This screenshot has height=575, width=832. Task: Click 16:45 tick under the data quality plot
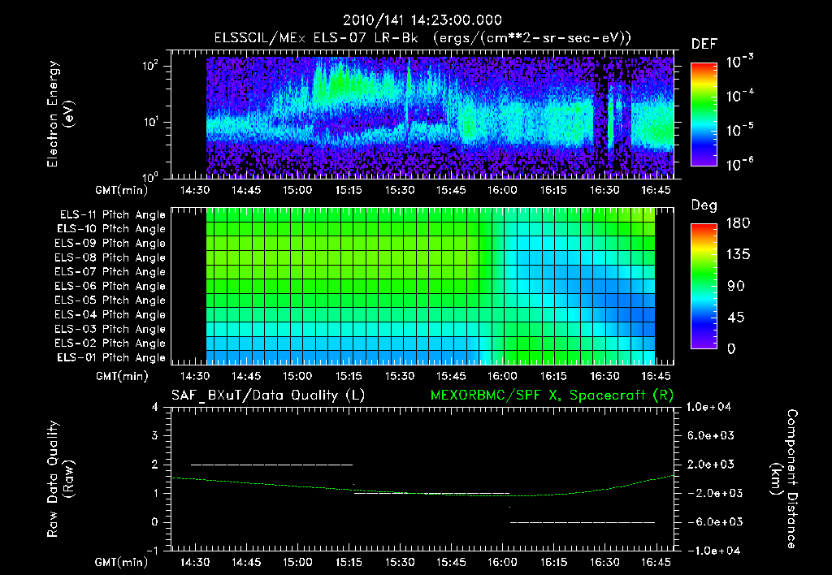pos(656,562)
